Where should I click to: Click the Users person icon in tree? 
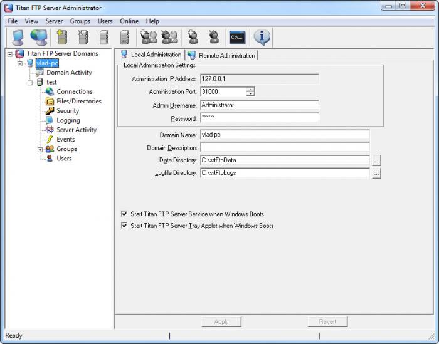pyautogui.click(x=50, y=159)
